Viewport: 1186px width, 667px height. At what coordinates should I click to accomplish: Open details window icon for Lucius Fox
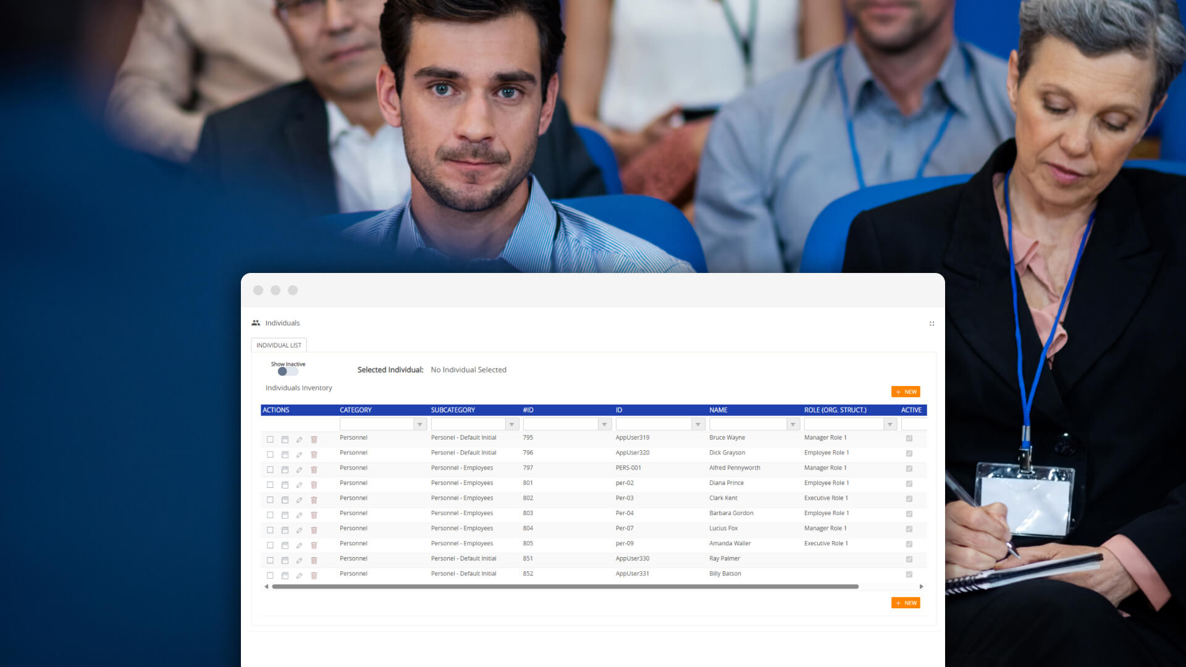pos(285,531)
